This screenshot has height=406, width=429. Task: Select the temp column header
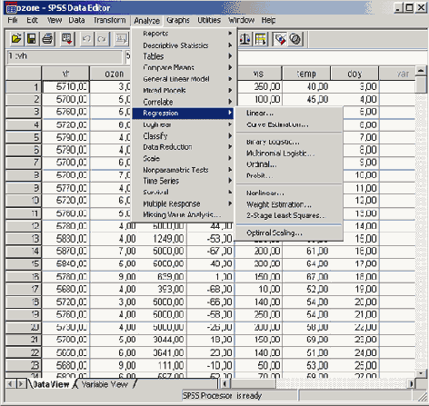pyautogui.click(x=306, y=74)
